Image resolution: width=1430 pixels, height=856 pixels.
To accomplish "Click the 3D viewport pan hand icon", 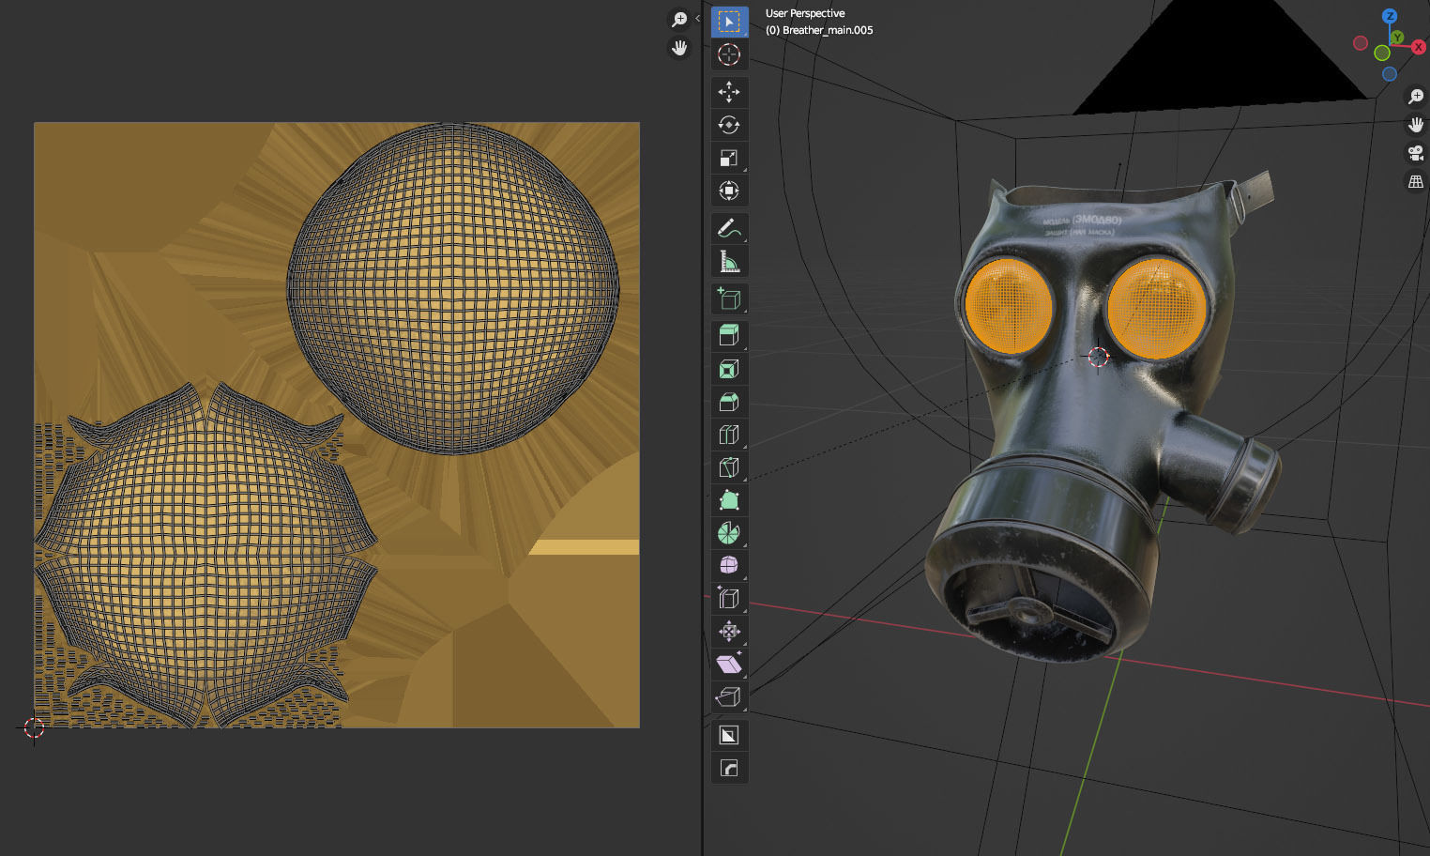I will click(1416, 125).
